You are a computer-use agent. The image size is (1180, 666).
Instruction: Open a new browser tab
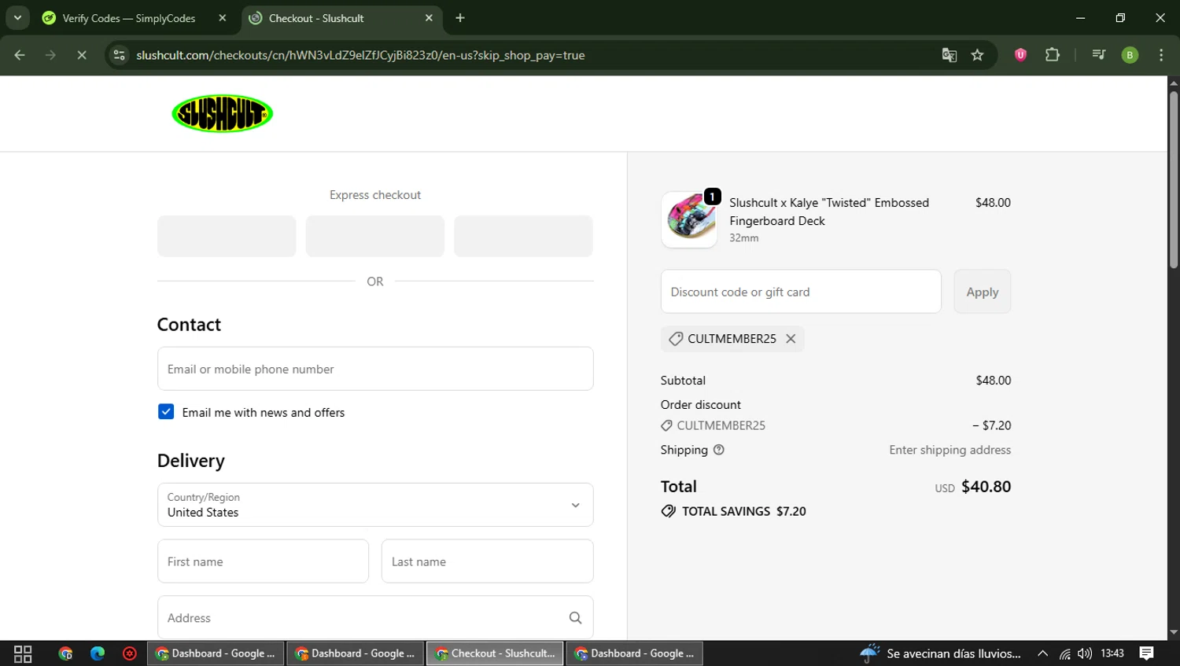tap(460, 18)
